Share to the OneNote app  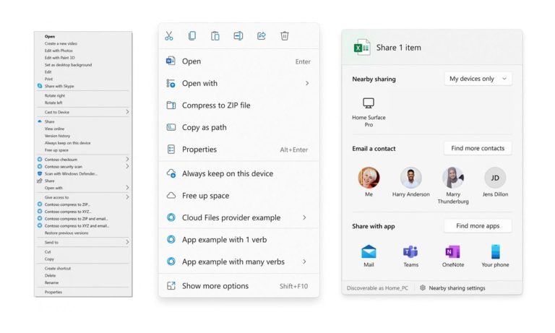pos(452,256)
